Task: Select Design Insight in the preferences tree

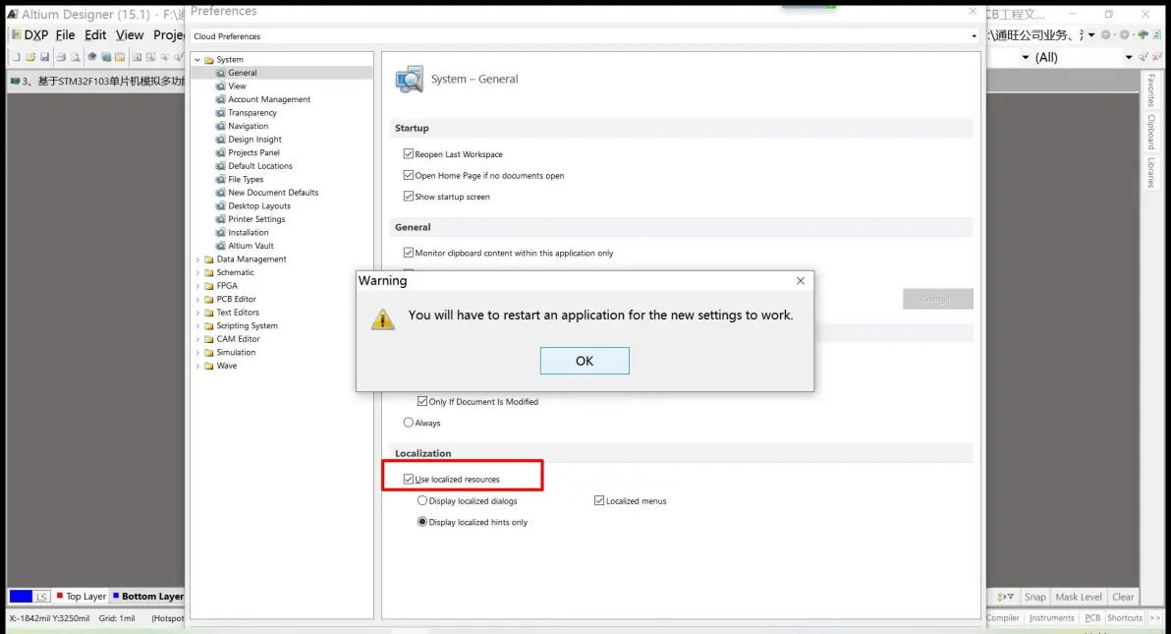Action: 254,140
